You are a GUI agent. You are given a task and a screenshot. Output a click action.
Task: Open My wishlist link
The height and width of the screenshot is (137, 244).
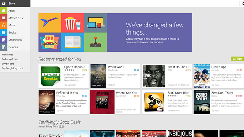pos(7,55)
